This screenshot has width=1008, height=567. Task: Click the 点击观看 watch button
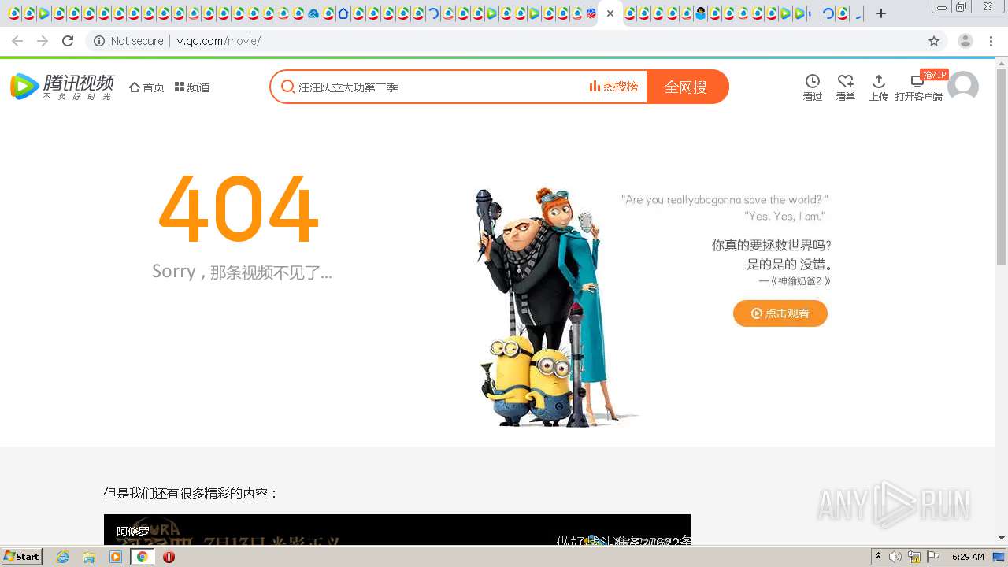tap(780, 313)
